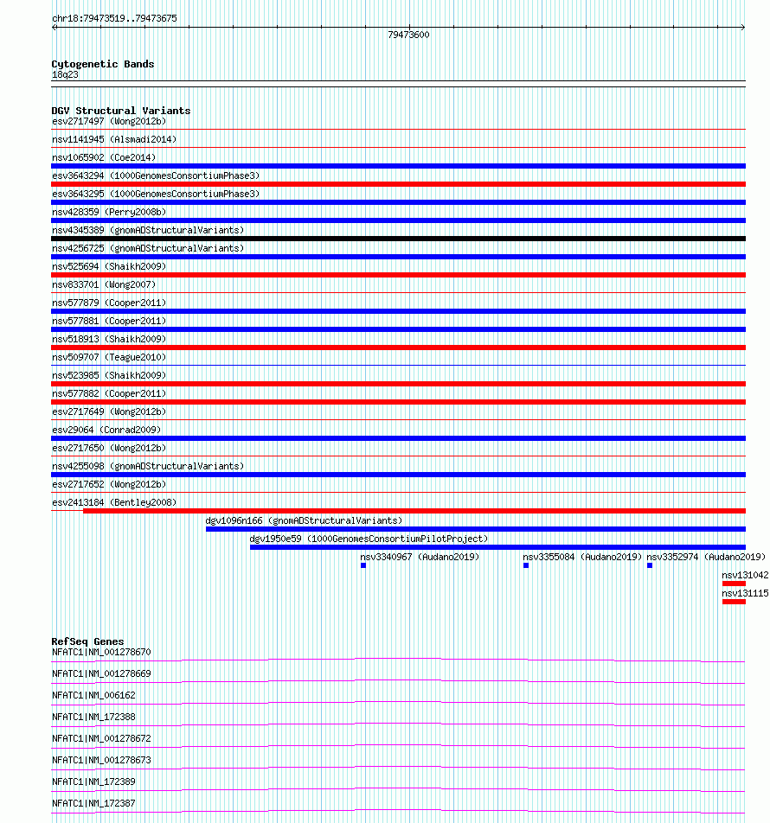Click the thick red bar for esv2413184
Image resolution: width=770 pixels, height=823 pixels.
click(x=414, y=511)
